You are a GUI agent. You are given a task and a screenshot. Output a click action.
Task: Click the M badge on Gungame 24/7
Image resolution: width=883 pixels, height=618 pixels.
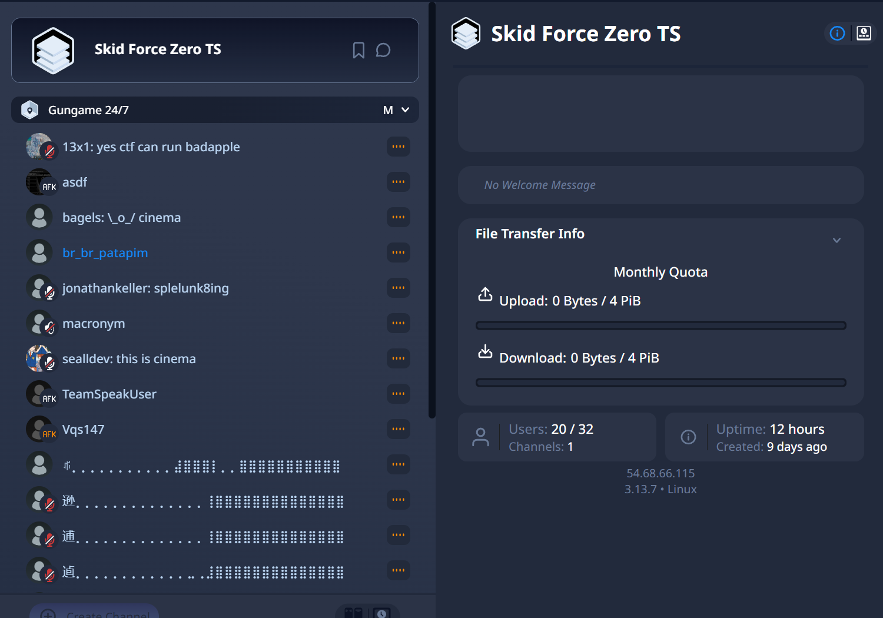388,110
